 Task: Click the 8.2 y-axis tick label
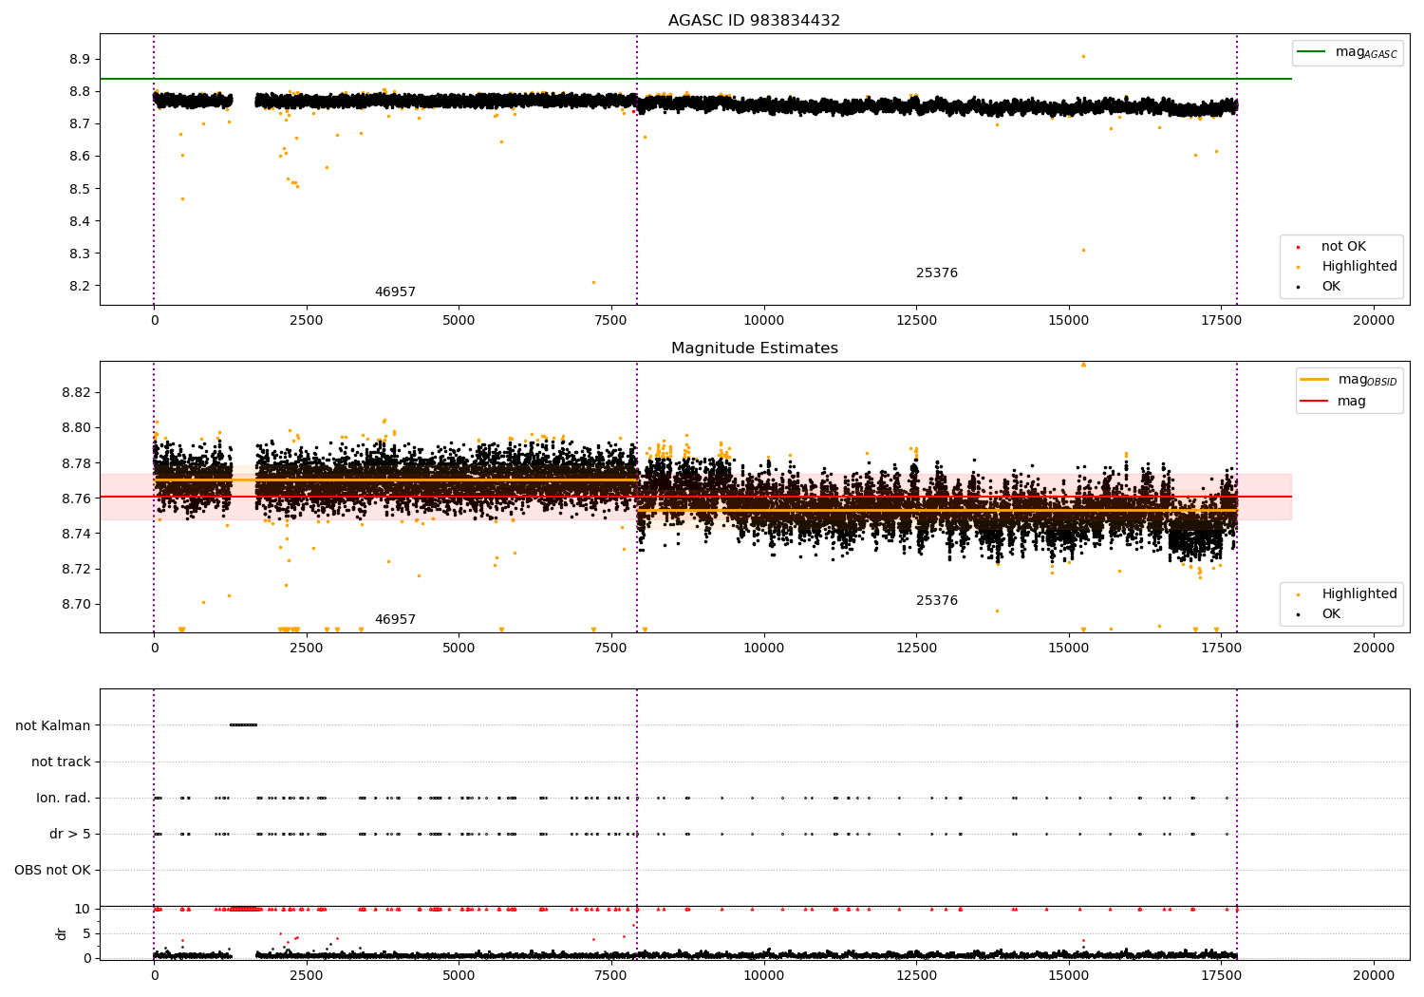point(80,286)
